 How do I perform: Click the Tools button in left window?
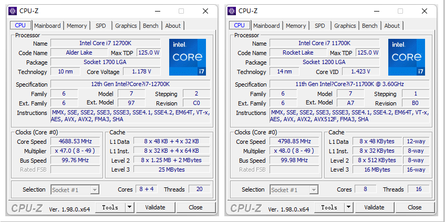(x=110, y=207)
